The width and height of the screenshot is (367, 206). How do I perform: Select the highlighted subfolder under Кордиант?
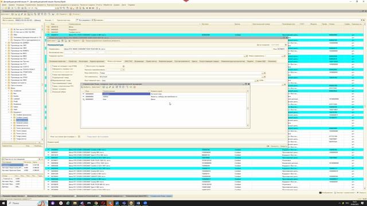pyautogui.click(x=22, y=120)
